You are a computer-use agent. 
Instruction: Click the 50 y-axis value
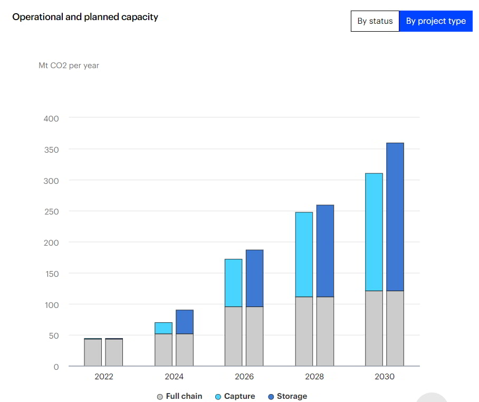point(54,336)
